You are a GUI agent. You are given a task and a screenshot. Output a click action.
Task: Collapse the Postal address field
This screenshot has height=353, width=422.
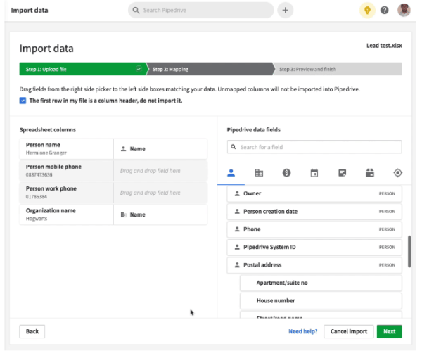314,265
